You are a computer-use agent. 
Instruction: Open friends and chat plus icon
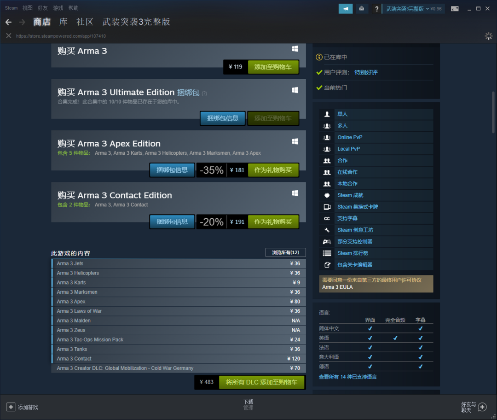click(x=482, y=407)
